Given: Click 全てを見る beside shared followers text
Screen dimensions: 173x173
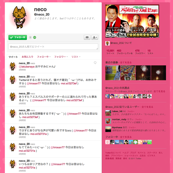Looking at the screenshot, I should [x=159, y=91].
